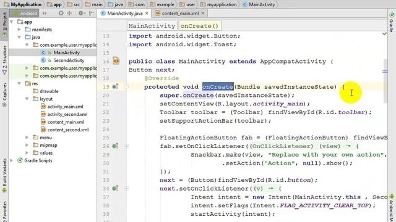
Task: Select activity_main.xml in layout folder
Action: pyautogui.click(x=65, y=107)
